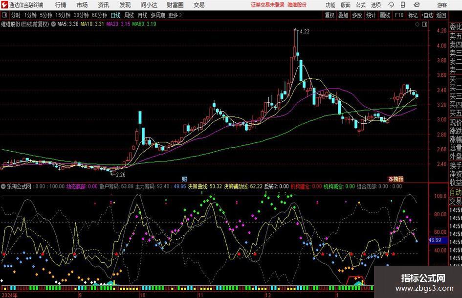Switch to the 周线 weekly tab
This screenshot has width=462, height=298.
click(x=129, y=15)
